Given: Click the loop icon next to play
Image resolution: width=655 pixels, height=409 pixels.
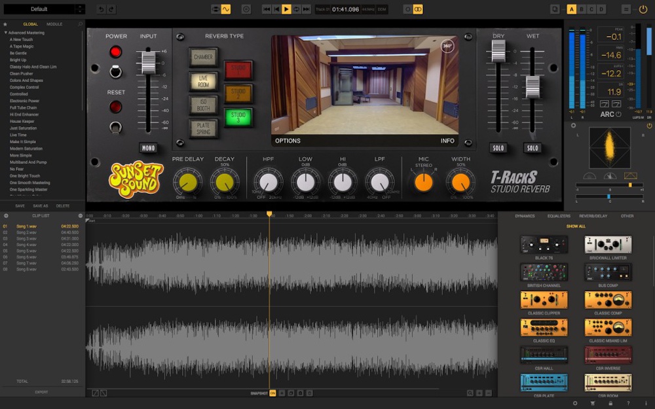Looking at the screenshot, I should (x=297, y=9).
